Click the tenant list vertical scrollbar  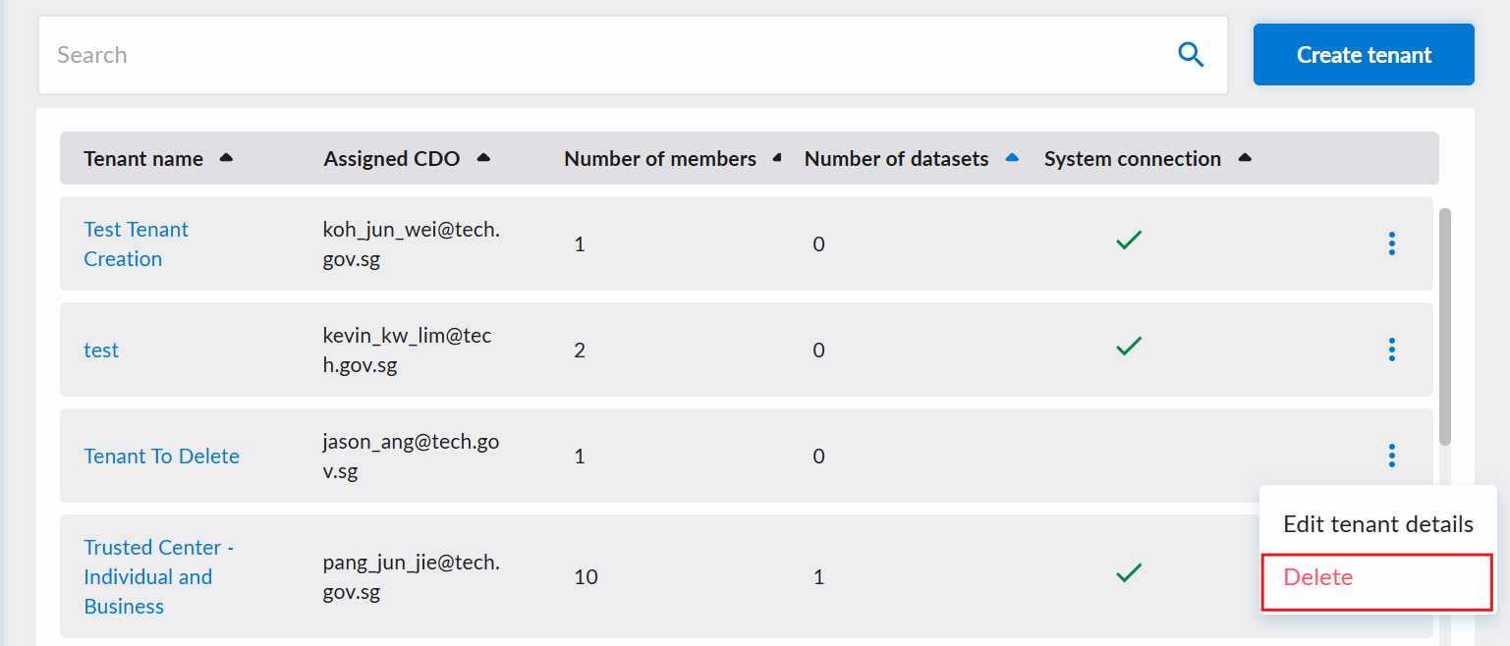click(1445, 327)
